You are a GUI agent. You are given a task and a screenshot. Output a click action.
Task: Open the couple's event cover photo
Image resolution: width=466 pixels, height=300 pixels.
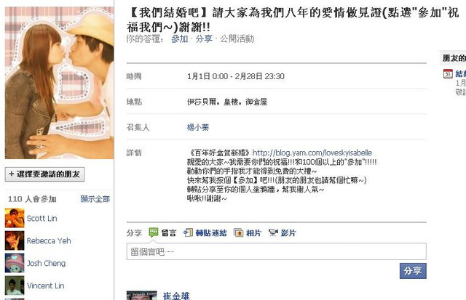[x=60, y=83]
